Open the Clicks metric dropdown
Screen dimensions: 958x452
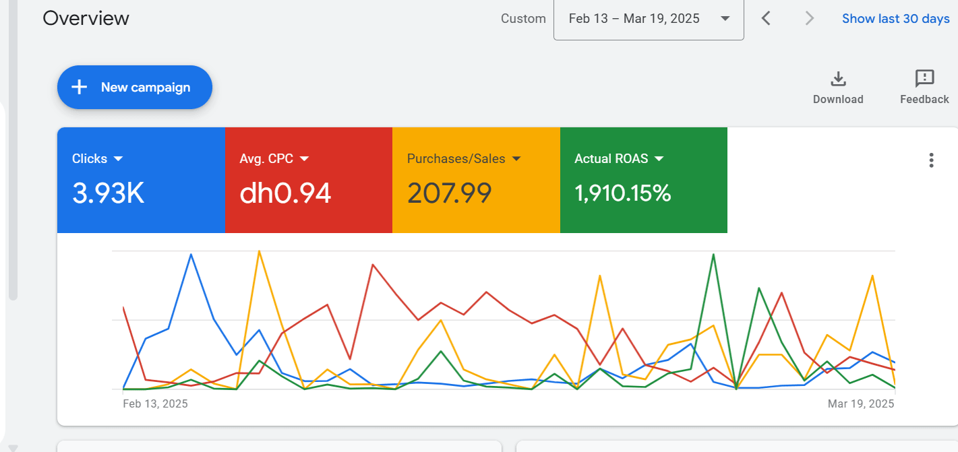(119, 159)
